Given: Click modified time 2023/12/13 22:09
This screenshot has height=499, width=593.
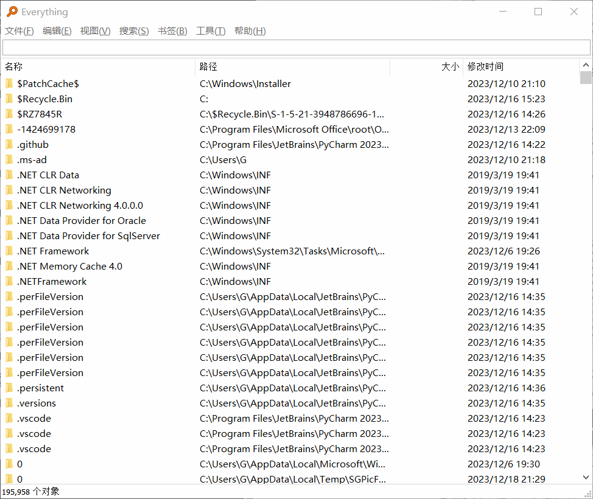Looking at the screenshot, I should click(x=507, y=129).
